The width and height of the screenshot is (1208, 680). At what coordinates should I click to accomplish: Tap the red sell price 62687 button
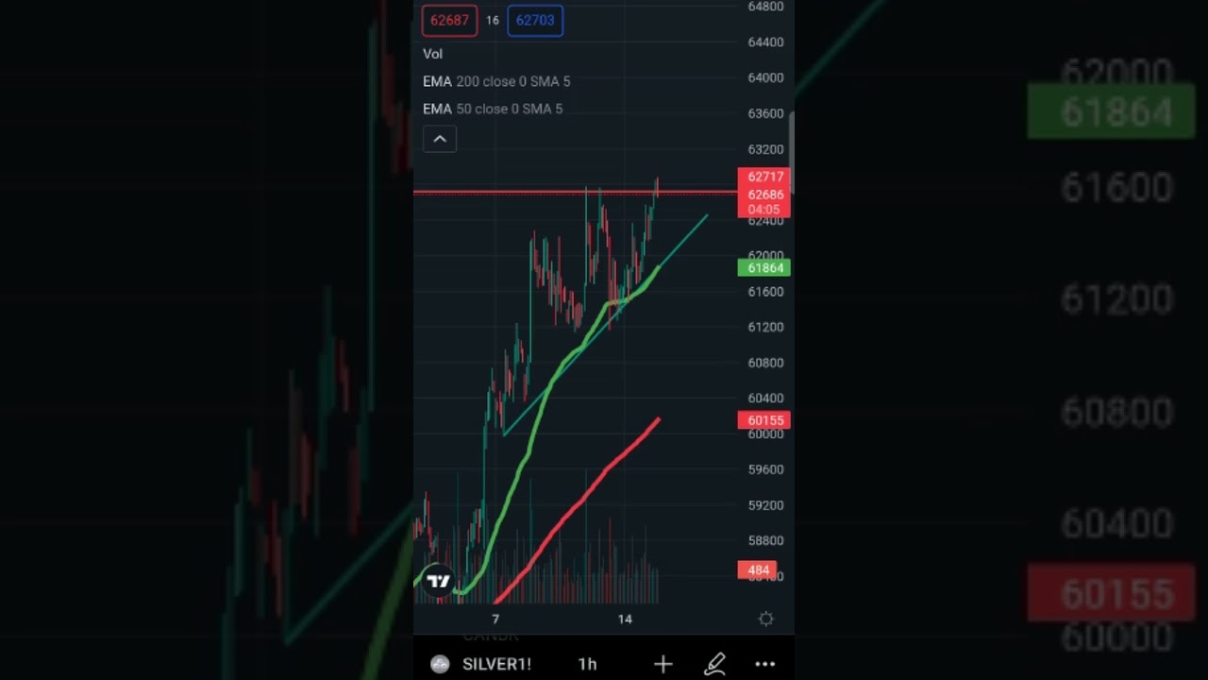point(449,20)
